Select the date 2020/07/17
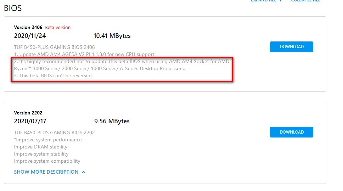 tap(30, 121)
